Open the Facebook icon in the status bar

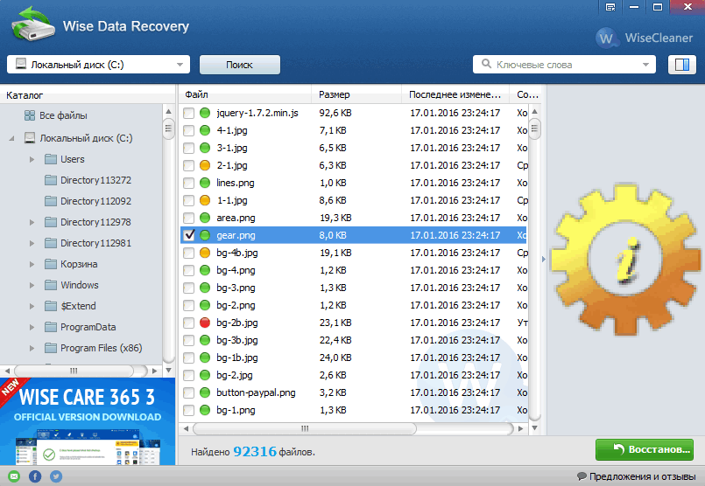pos(35,476)
